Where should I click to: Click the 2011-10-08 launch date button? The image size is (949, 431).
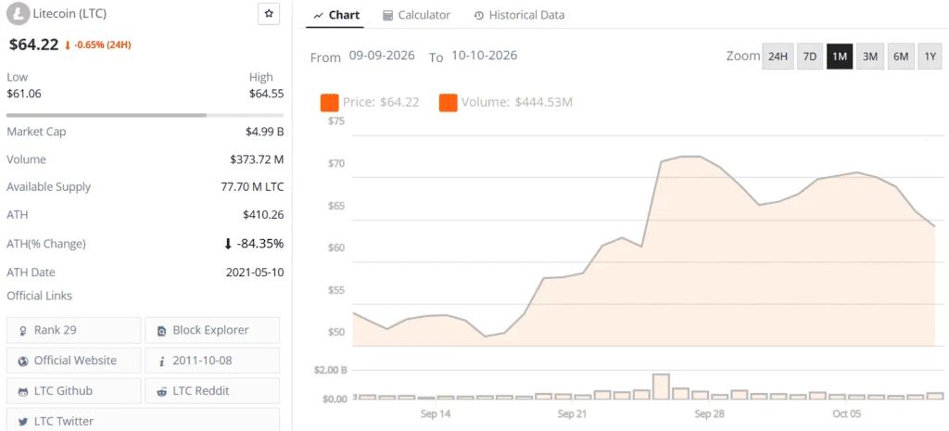(212, 361)
